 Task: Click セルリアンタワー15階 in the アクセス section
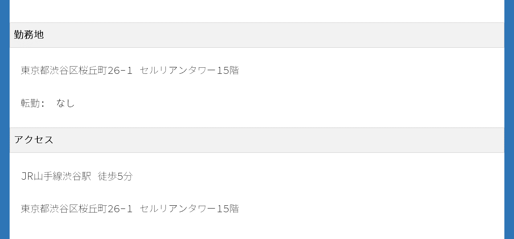190,209
